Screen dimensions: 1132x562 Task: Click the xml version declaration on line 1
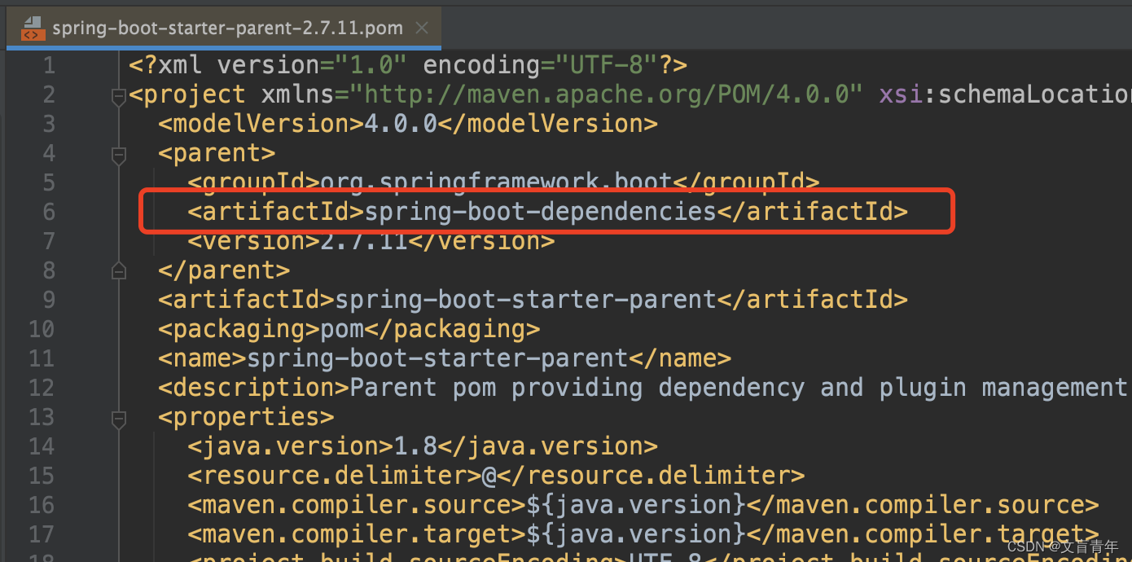[408, 65]
